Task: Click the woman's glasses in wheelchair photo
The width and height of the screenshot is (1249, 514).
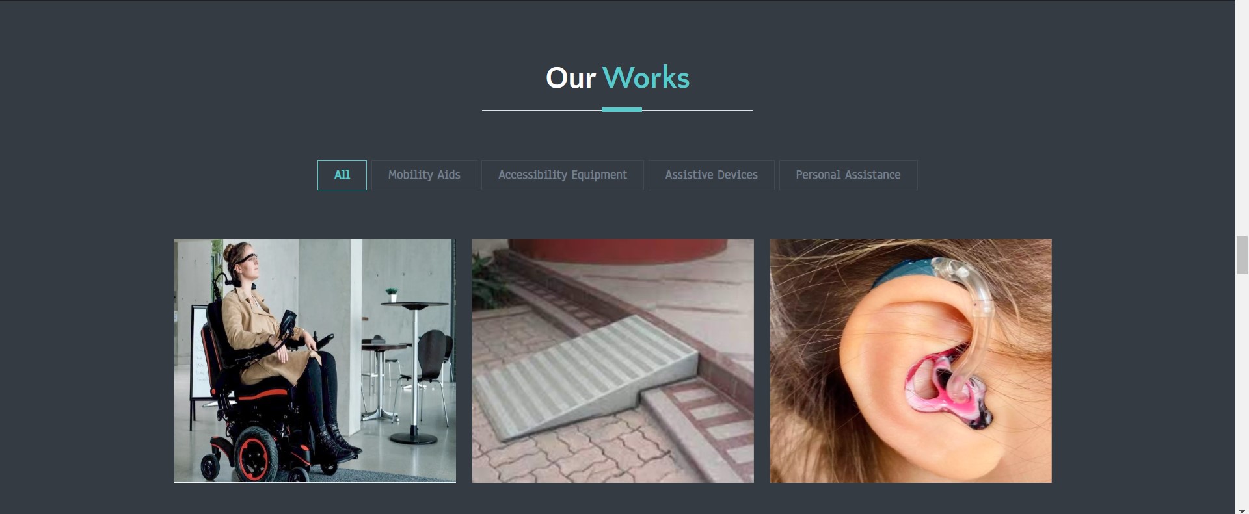Action: coord(246,259)
